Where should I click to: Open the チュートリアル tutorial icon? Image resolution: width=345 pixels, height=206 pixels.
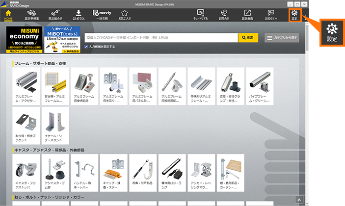click(200, 14)
